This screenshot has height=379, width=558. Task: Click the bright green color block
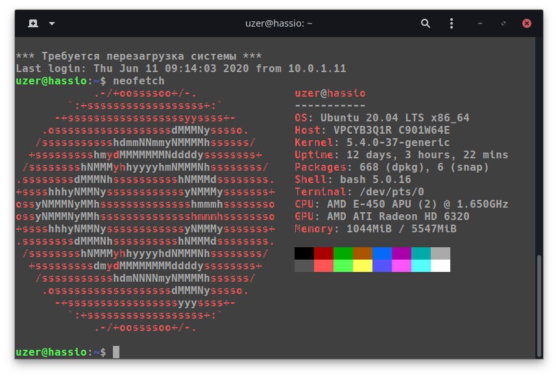tap(343, 266)
